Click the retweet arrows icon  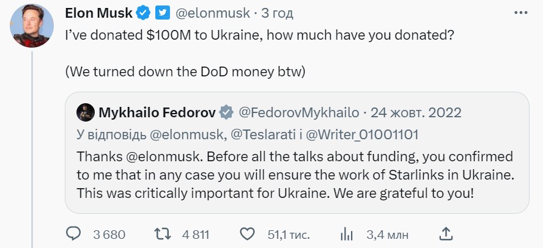click(161, 234)
